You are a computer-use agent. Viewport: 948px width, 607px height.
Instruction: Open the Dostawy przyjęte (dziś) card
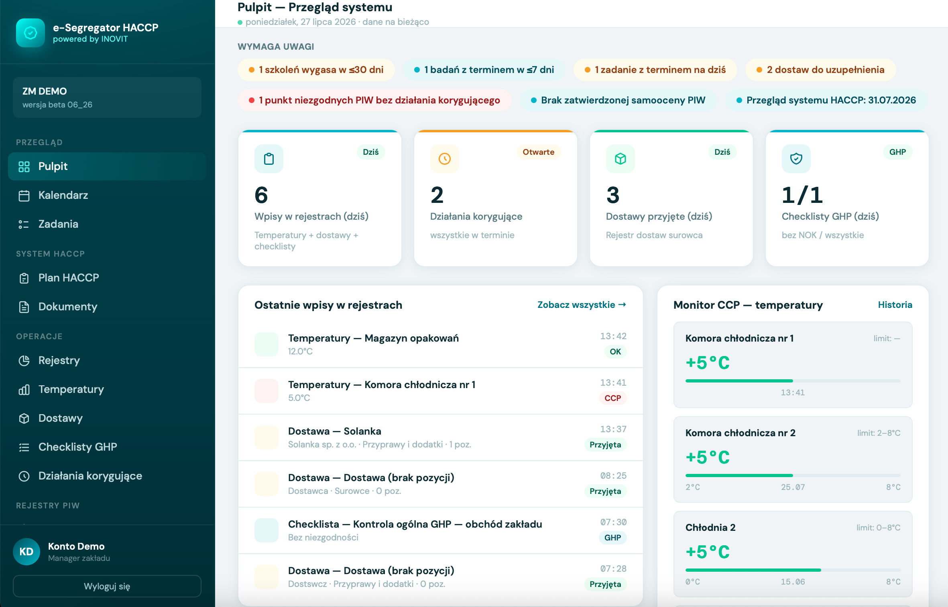(x=671, y=198)
